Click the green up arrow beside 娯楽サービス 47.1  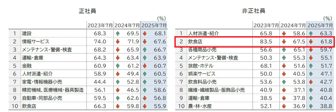coord(311,74)
